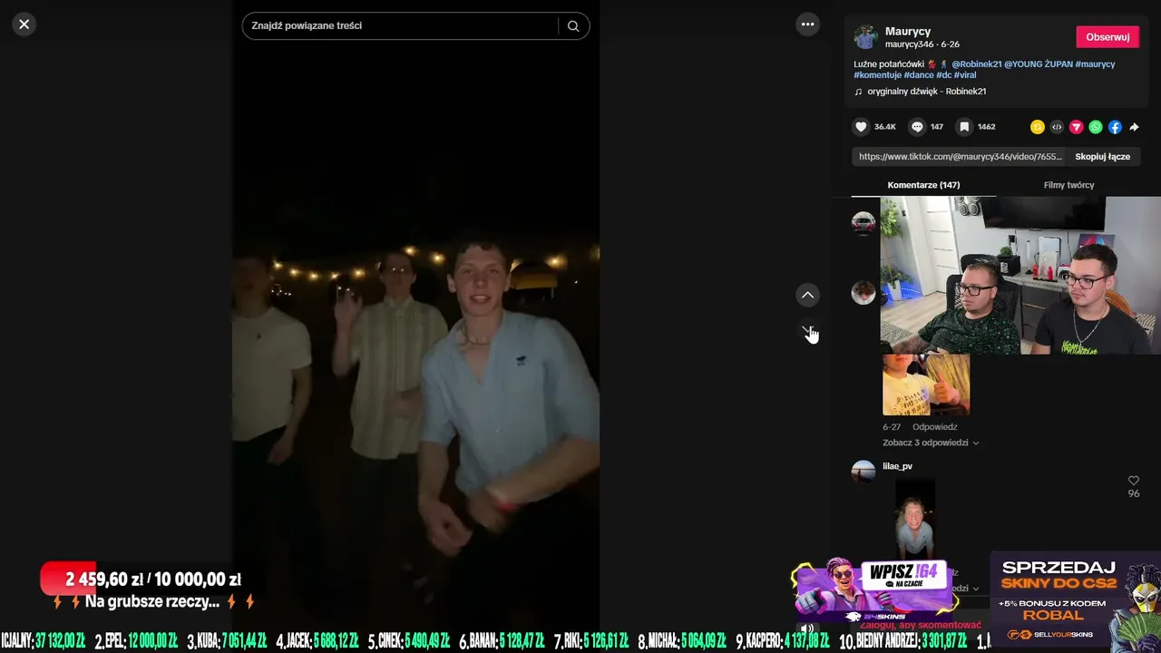
Task: Share the video to WhatsApp
Action: [x=1096, y=127]
